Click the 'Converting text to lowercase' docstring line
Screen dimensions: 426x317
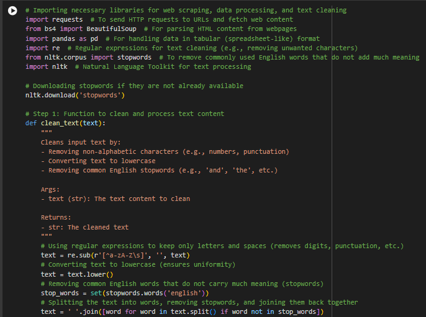(x=98, y=161)
